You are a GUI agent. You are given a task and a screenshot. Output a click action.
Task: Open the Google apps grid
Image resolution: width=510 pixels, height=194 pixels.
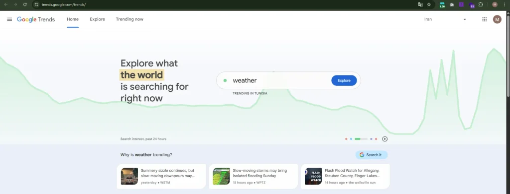pos(484,19)
